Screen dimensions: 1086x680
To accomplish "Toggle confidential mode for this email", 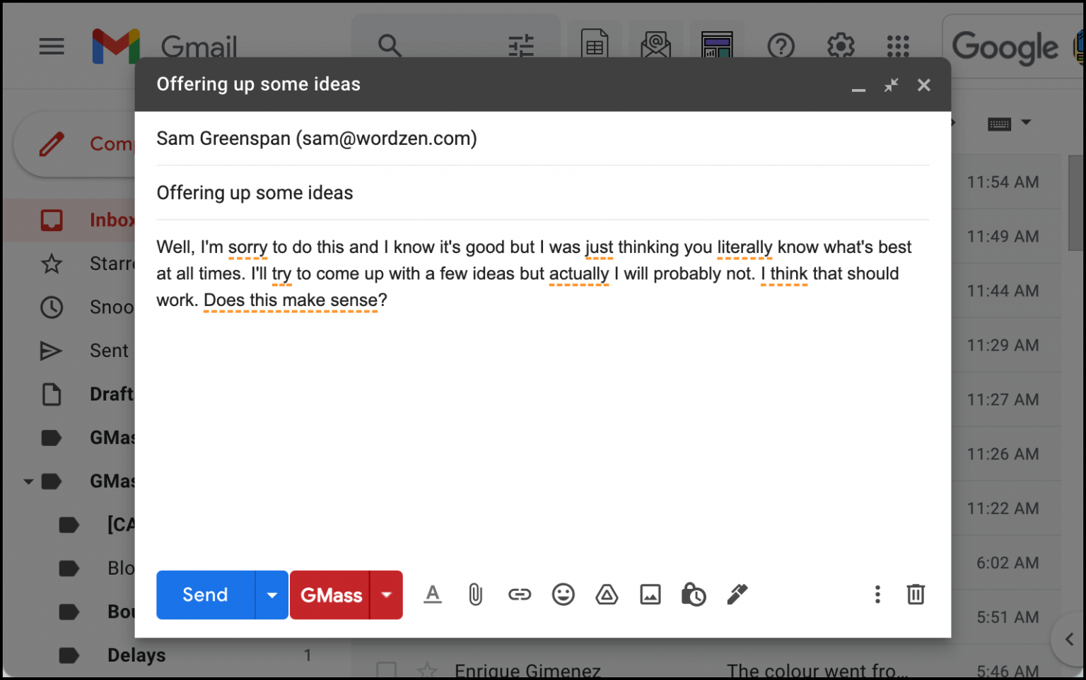I will 694,594.
